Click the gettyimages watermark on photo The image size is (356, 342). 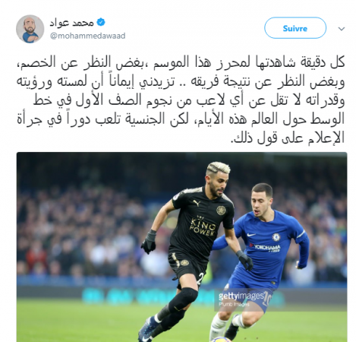241,296
